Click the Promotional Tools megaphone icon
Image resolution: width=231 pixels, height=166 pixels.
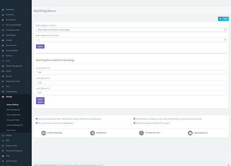[x=3, y=81]
